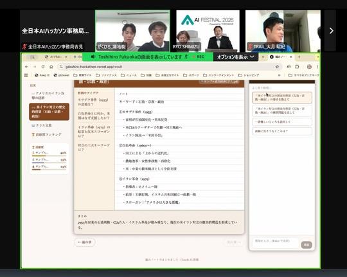Click the browser back arrow
Image resolution: width=347 pixels, height=277 pixels.
[26, 67]
